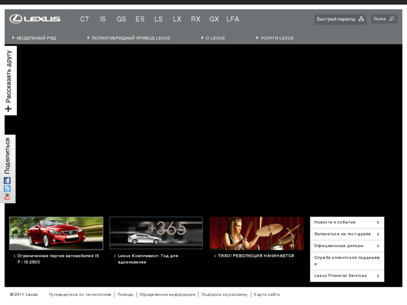Open the red IS convertible thumbnail
Screen dimensions: 407x305
pyautogui.click(x=56, y=233)
